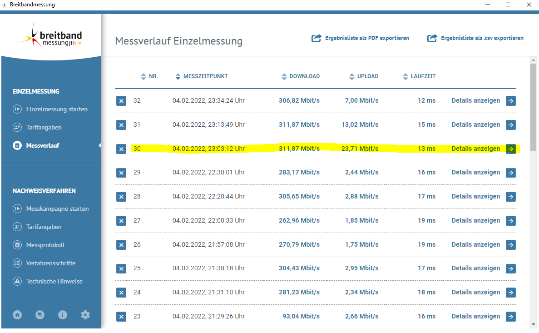Image resolution: width=539 pixels, height=333 pixels.
Task: Open Messkampagne starten
Action: [50, 209]
